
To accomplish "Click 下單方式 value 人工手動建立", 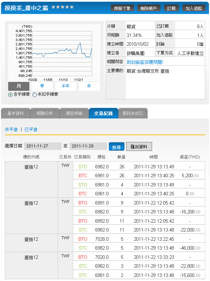I will (190, 53).
